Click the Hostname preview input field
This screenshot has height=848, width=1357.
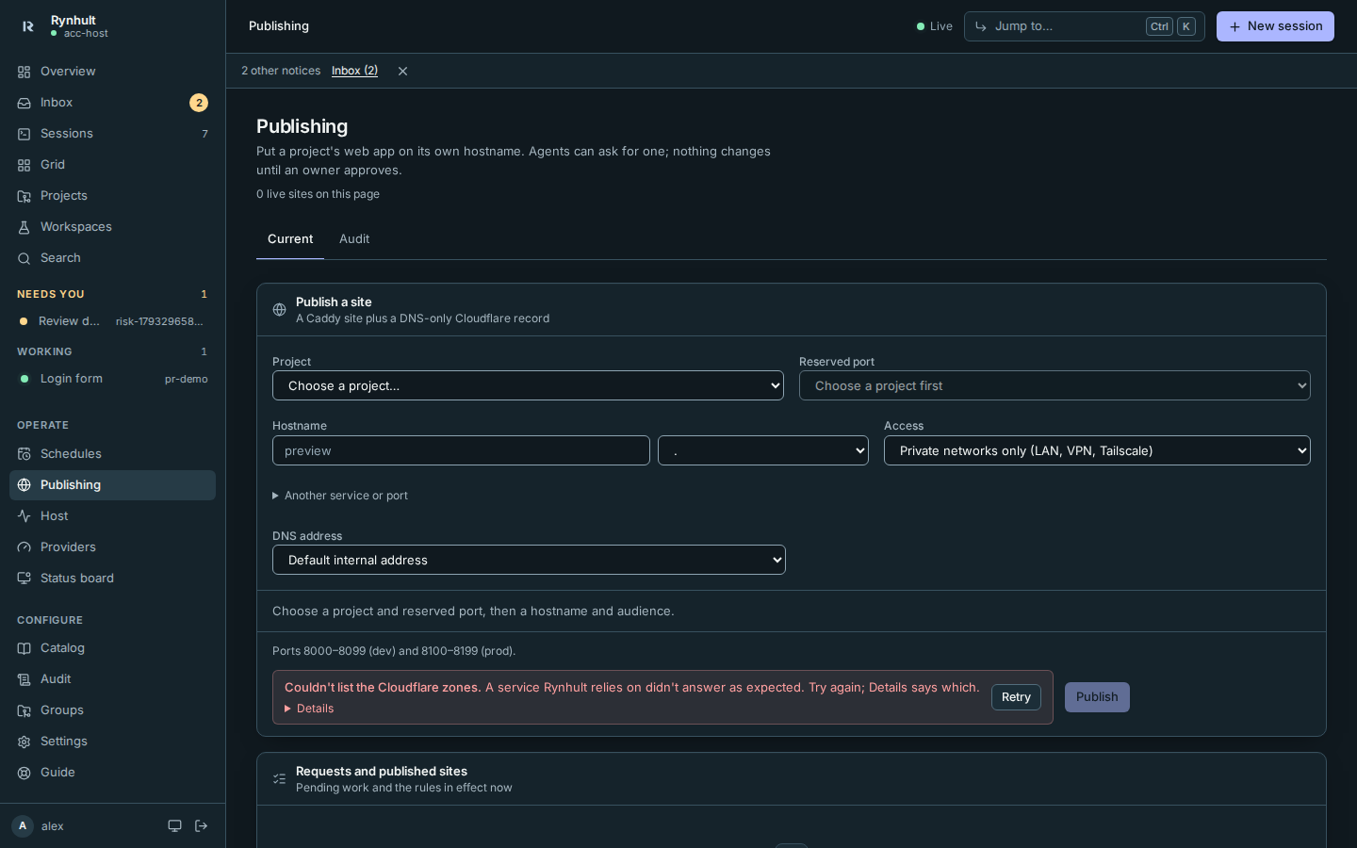pos(461,450)
